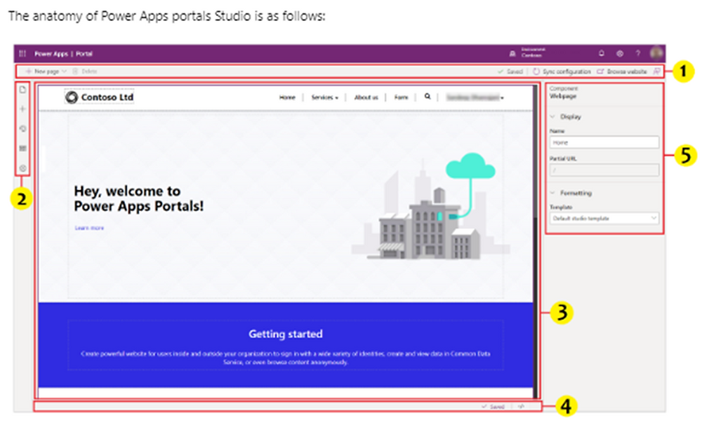Image resolution: width=702 pixels, height=432 pixels.
Task: Select Home in the site navigation menu
Action: pos(286,98)
